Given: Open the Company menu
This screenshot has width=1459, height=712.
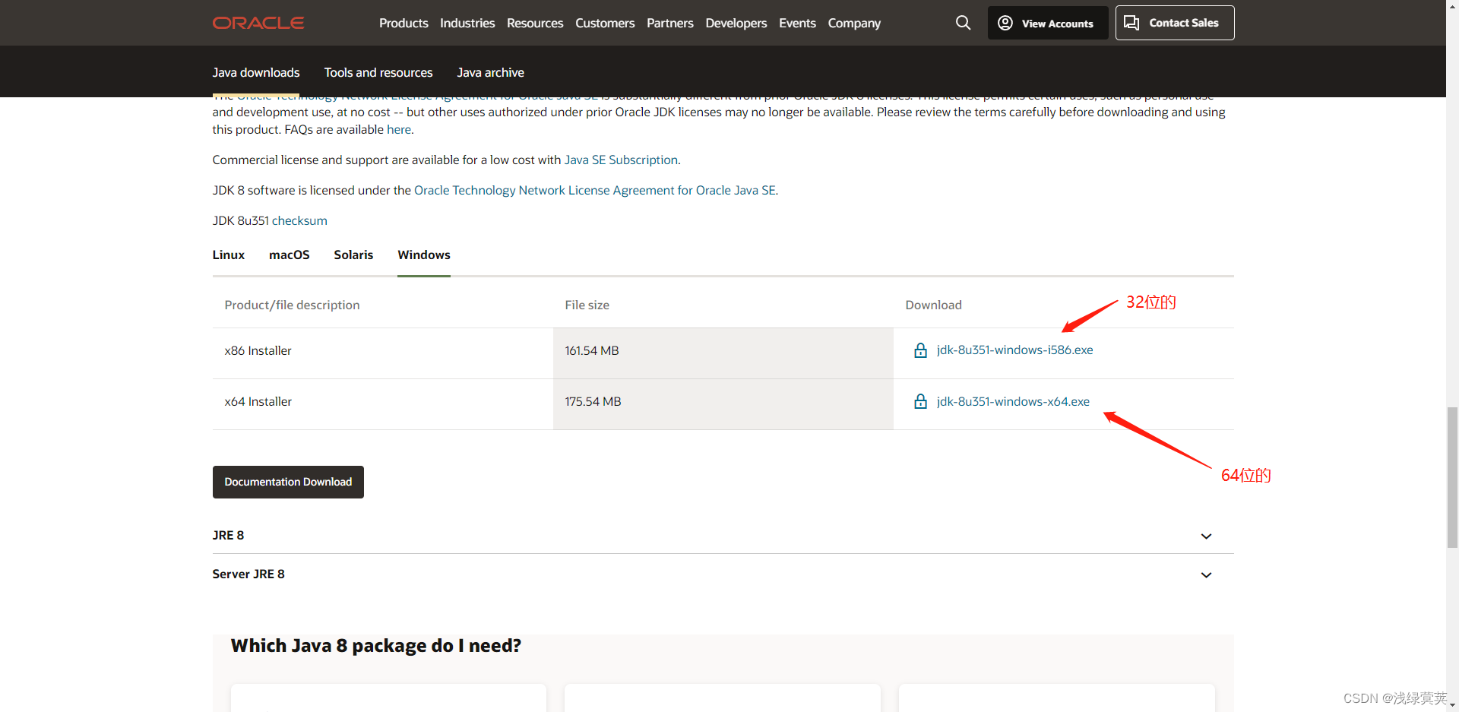Looking at the screenshot, I should coord(854,23).
